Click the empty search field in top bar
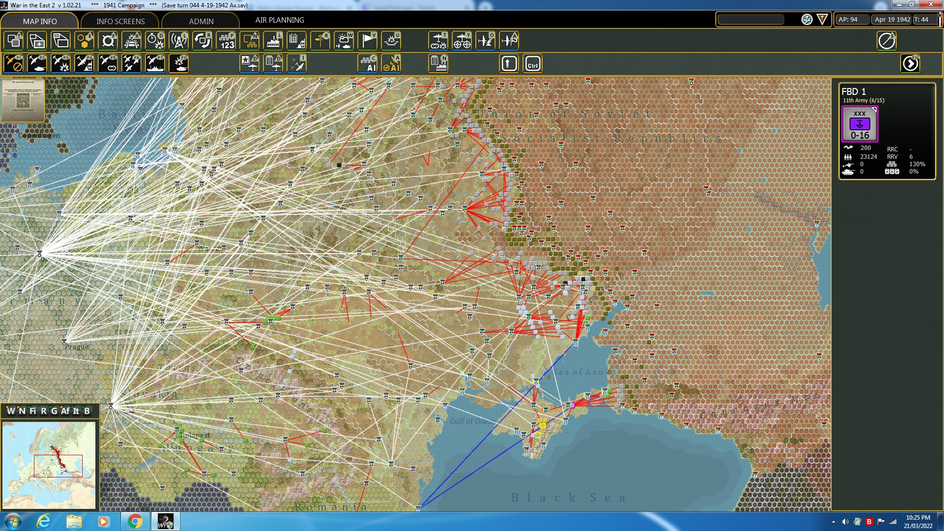The width and height of the screenshot is (944, 531). coord(751,20)
